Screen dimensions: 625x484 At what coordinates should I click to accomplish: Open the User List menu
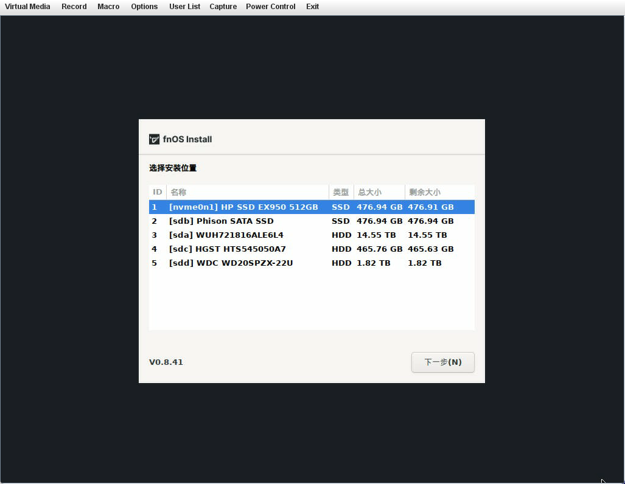[x=184, y=7]
